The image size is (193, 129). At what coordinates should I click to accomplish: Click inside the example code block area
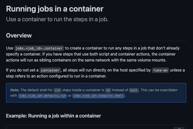click(96, 127)
